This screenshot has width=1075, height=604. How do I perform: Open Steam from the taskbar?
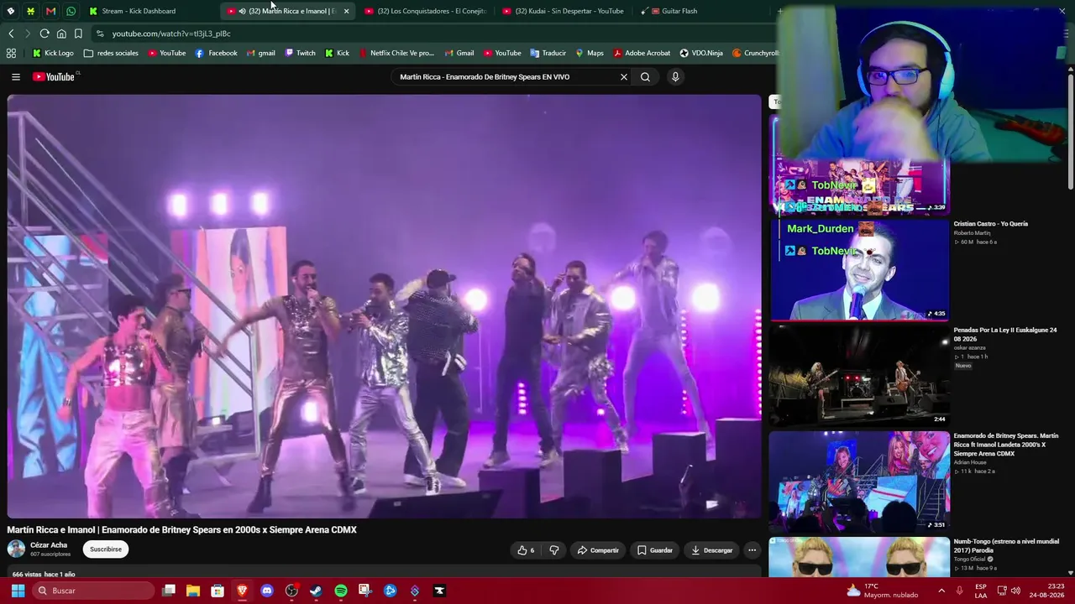tap(316, 591)
